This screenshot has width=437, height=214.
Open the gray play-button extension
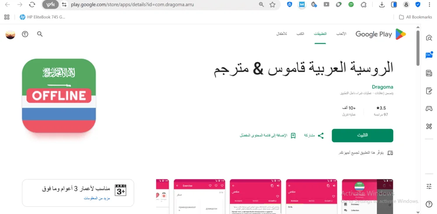[326, 4]
